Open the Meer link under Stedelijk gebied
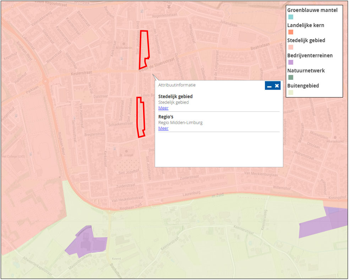Screen dimensions: 349x280 click(x=163, y=108)
